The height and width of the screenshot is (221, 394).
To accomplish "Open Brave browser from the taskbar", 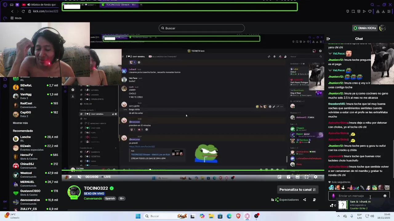I will coord(238,216).
